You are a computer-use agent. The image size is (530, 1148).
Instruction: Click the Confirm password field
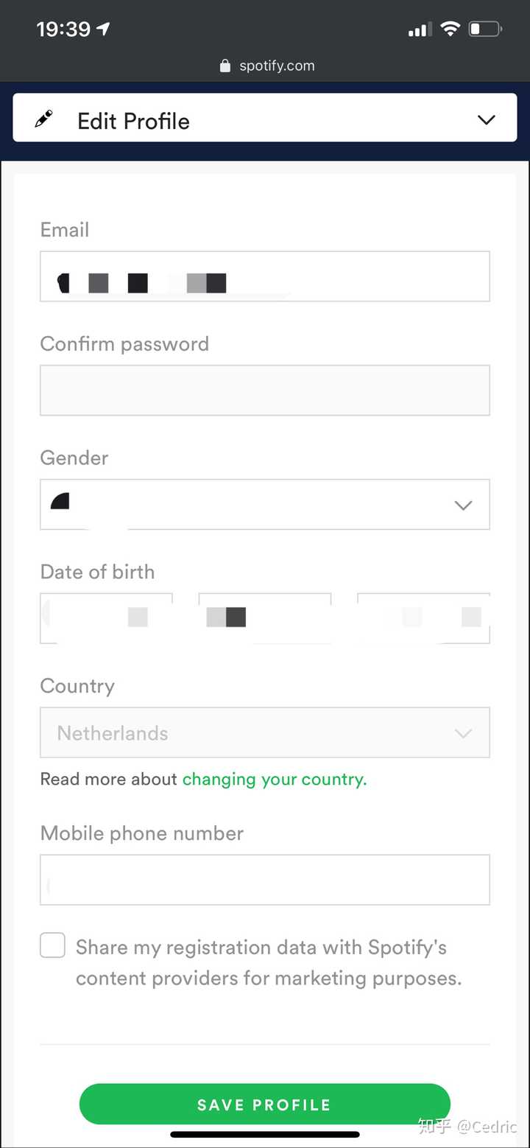(265, 391)
